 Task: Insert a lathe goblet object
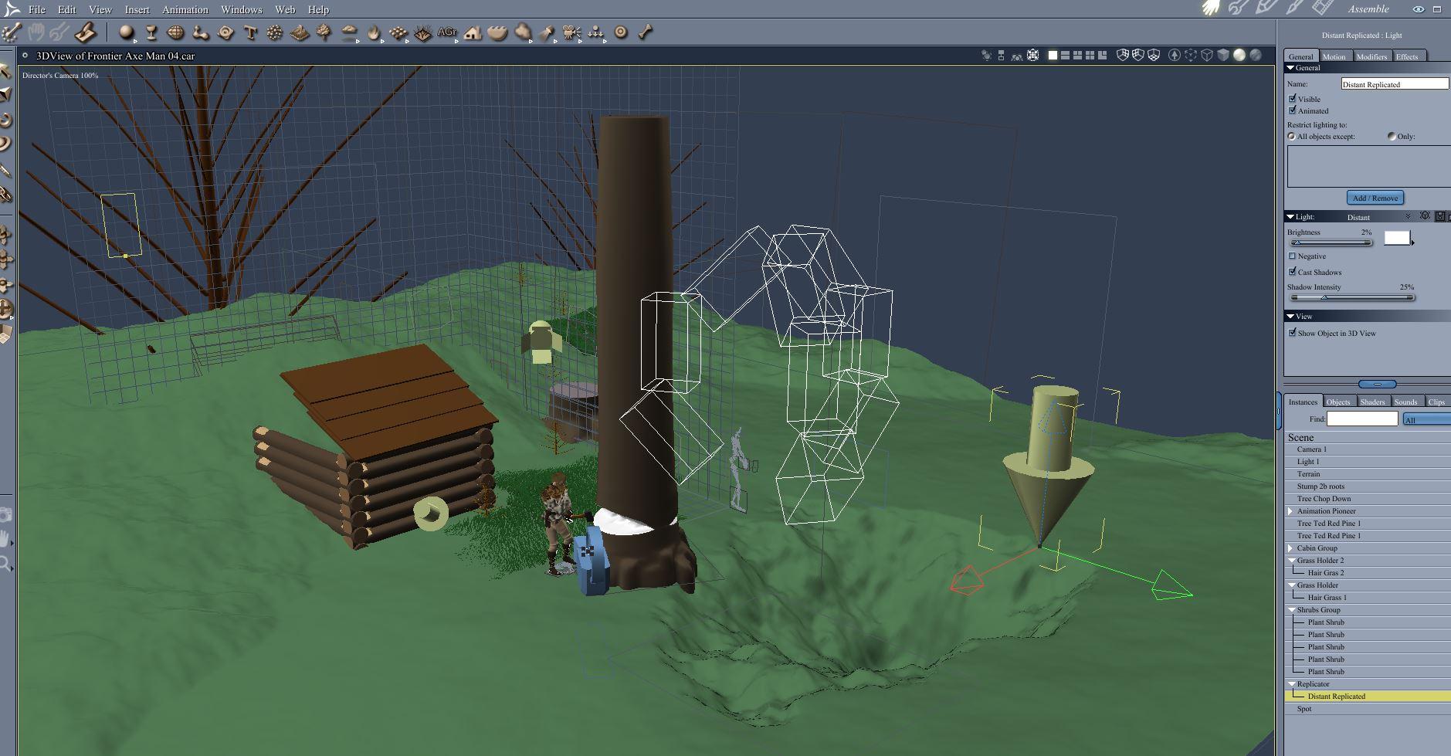point(151,32)
